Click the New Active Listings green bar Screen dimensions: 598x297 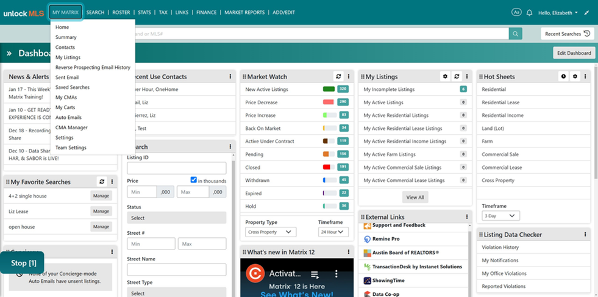(x=329, y=89)
